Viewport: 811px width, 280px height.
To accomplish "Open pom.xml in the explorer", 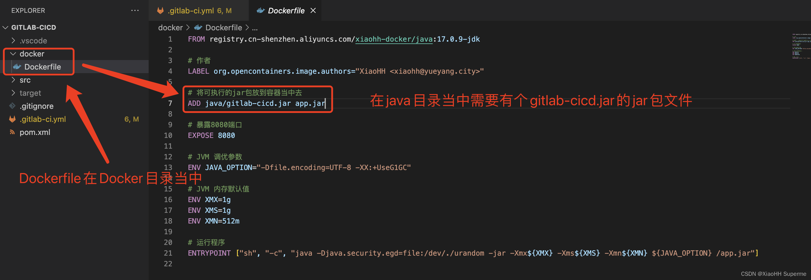I will (35, 132).
